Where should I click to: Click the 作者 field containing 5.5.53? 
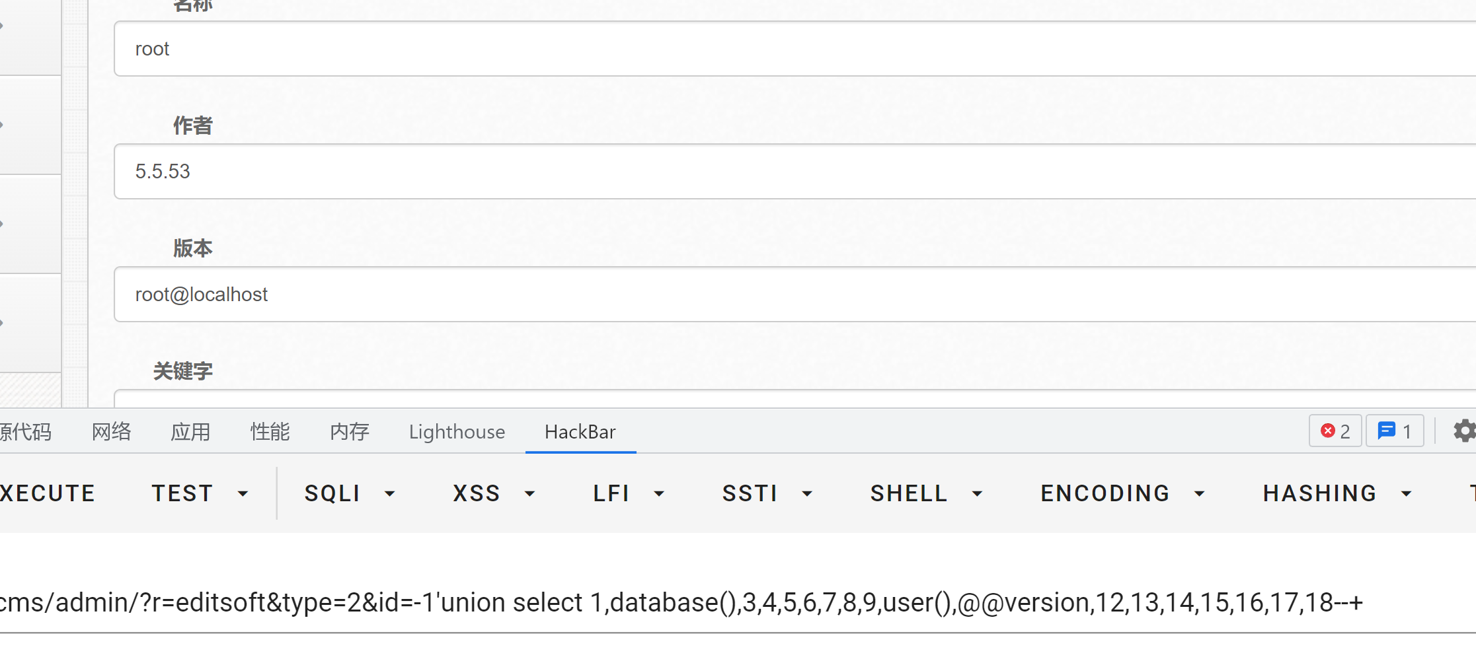click(795, 172)
